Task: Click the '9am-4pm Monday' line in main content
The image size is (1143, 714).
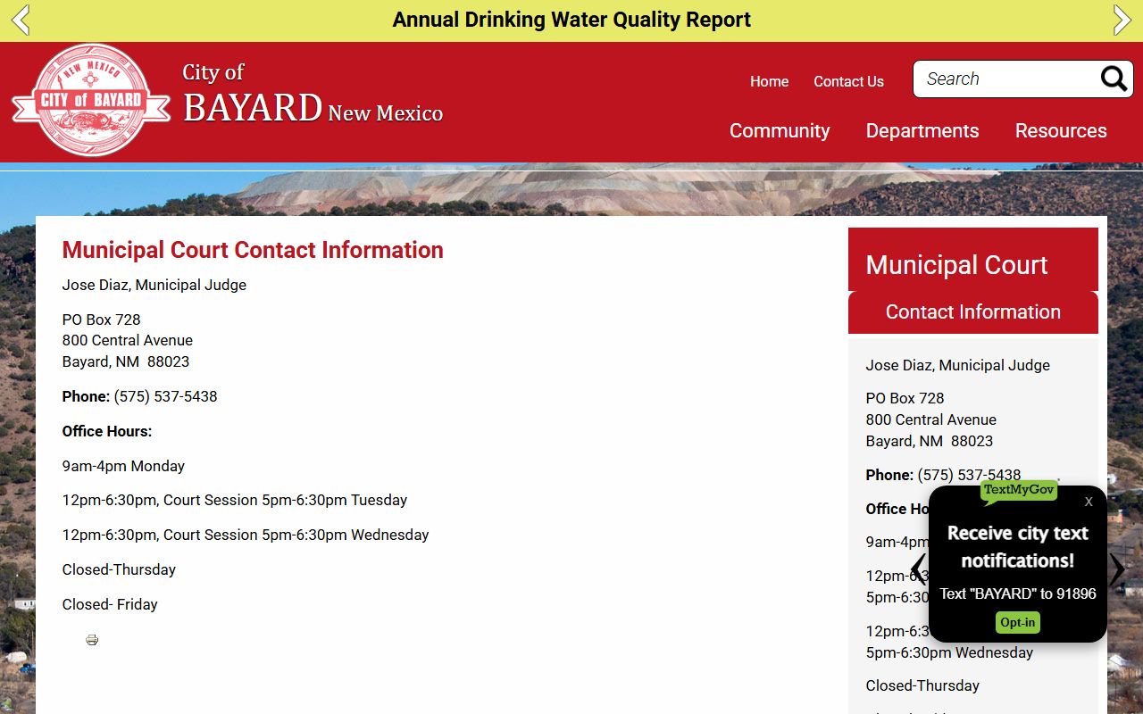Action: point(123,466)
